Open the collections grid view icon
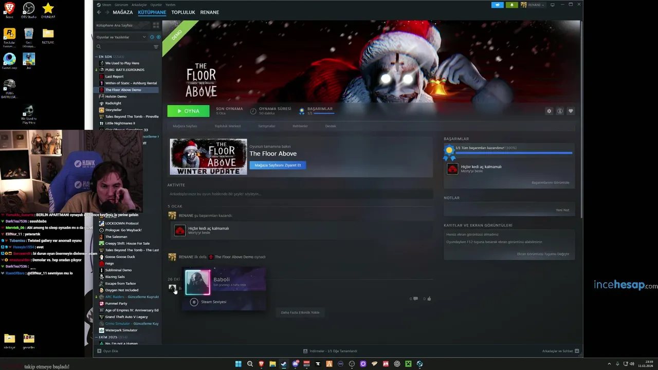This screenshot has width=658, height=370. click(156, 25)
